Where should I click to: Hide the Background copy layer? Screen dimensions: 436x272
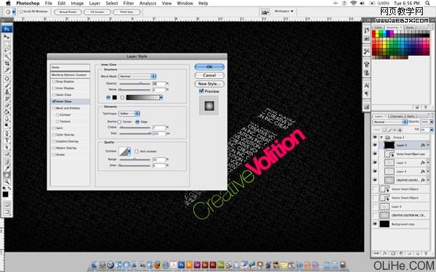[375, 223]
